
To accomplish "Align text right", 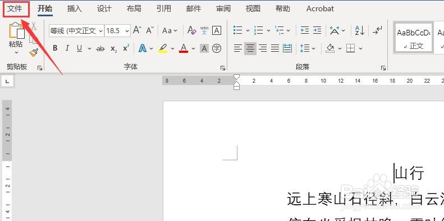I will [x=263, y=48].
